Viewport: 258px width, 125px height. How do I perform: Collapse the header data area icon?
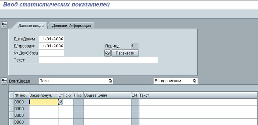click(x=4, y=25)
